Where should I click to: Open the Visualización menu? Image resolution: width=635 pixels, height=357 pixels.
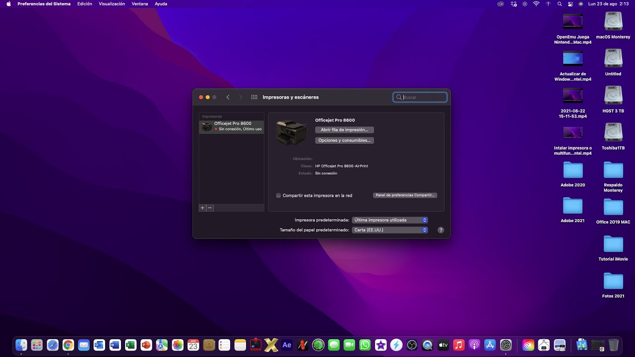pyautogui.click(x=112, y=3)
